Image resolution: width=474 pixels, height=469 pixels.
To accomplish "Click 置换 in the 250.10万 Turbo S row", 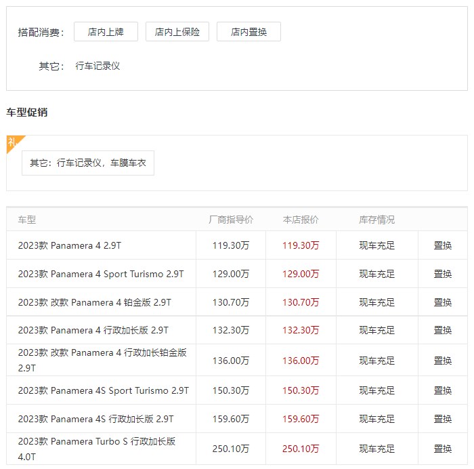I will 443,449.
